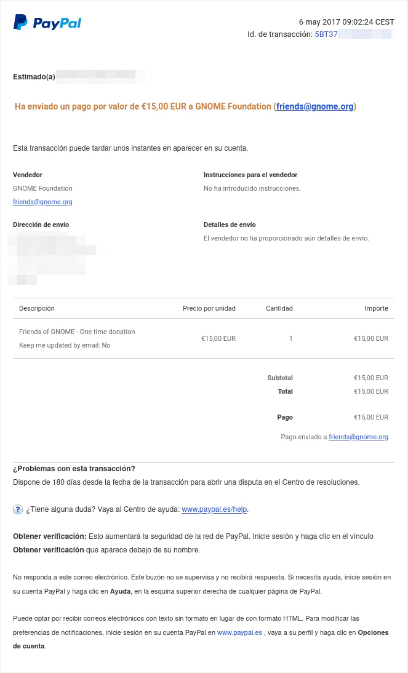
Task: Click the "Keep me updated by email: No" line
Action: tap(65, 345)
